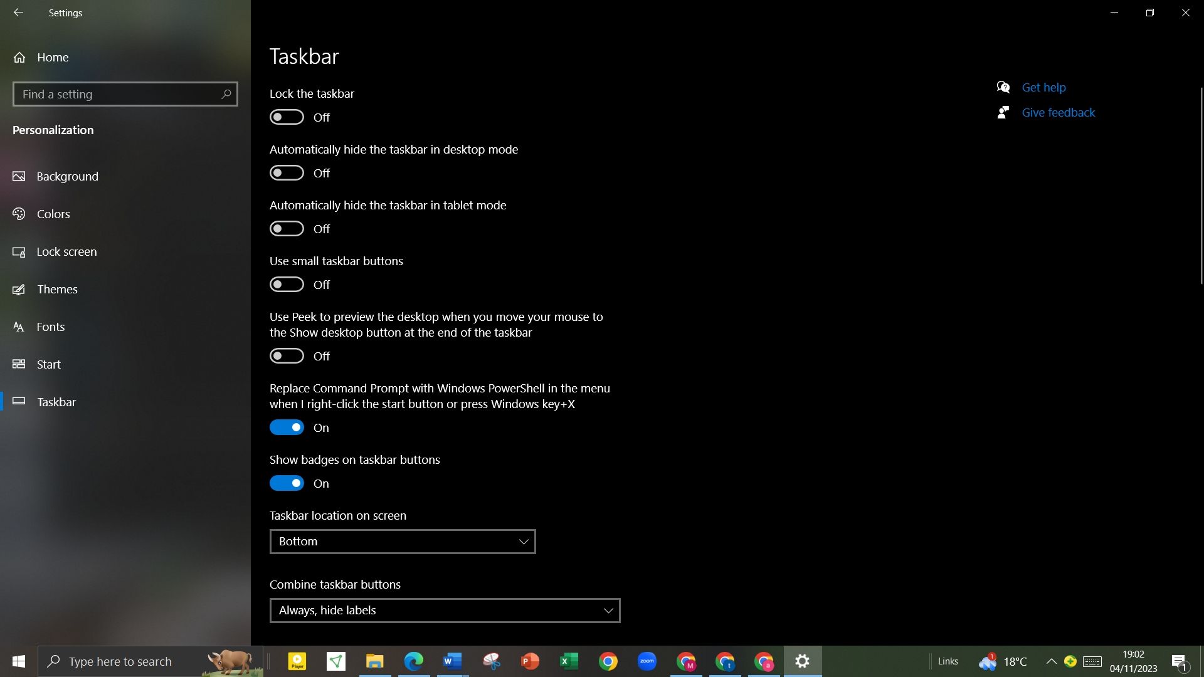Open the Combine taskbar buttons dropdown
Image resolution: width=1204 pixels, height=677 pixels.
tap(444, 610)
